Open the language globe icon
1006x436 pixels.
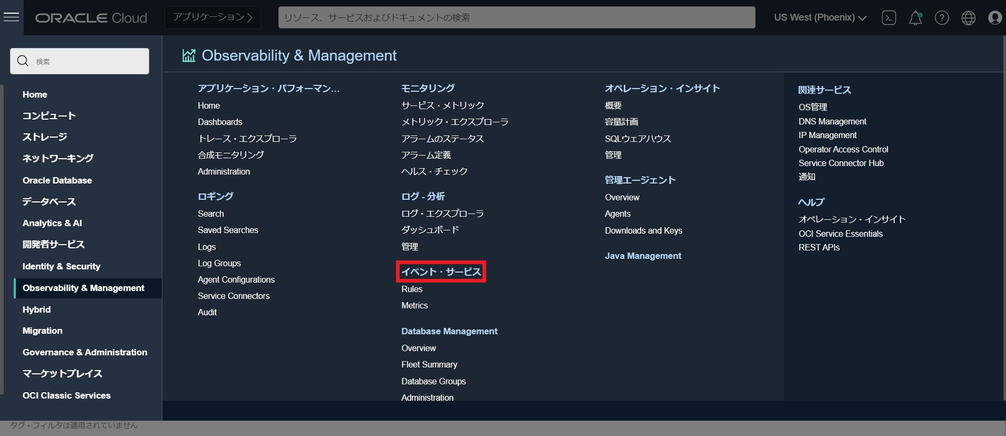(968, 18)
